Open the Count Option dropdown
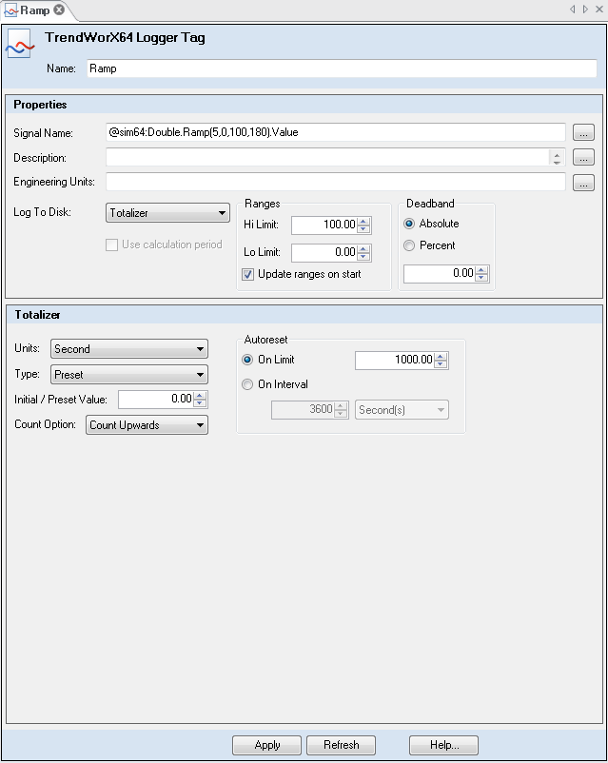 coord(147,425)
